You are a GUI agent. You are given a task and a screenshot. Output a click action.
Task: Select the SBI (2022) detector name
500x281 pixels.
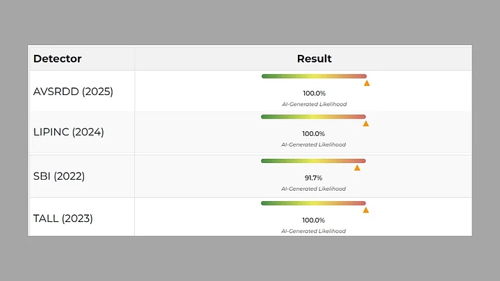pos(59,176)
